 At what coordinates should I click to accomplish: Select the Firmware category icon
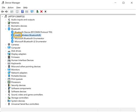pos(9,57)
